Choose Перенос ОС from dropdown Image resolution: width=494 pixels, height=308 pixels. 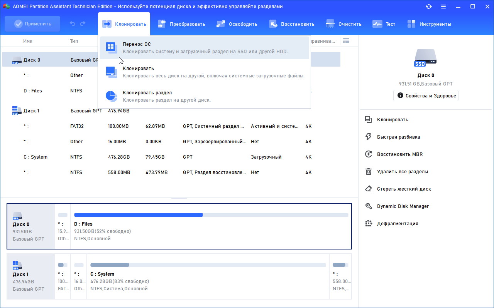click(x=204, y=48)
